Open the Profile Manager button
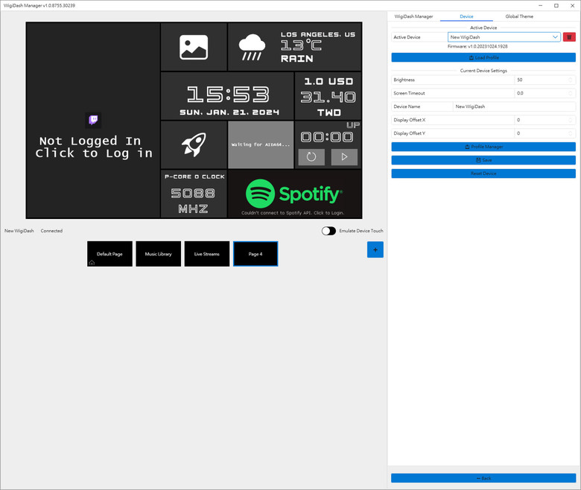 (483, 147)
